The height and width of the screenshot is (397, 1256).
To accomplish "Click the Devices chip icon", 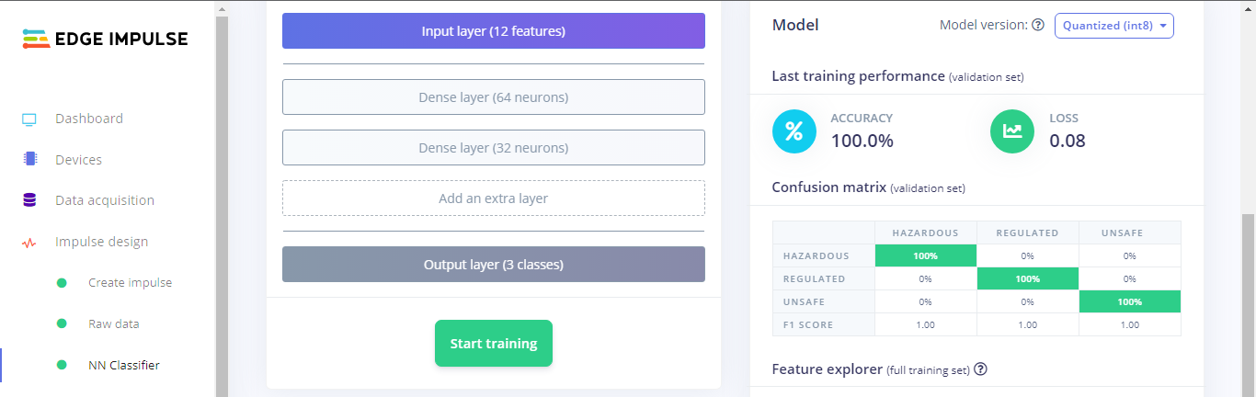I will (x=29, y=160).
